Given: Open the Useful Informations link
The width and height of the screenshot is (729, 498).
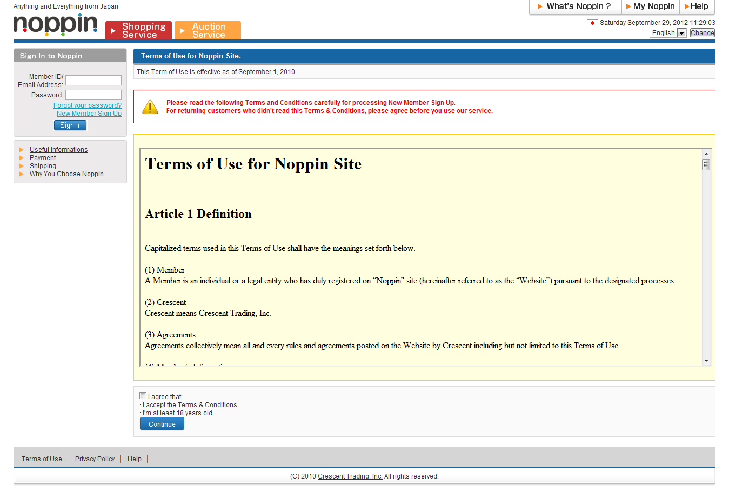Looking at the screenshot, I should click(58, 150).
